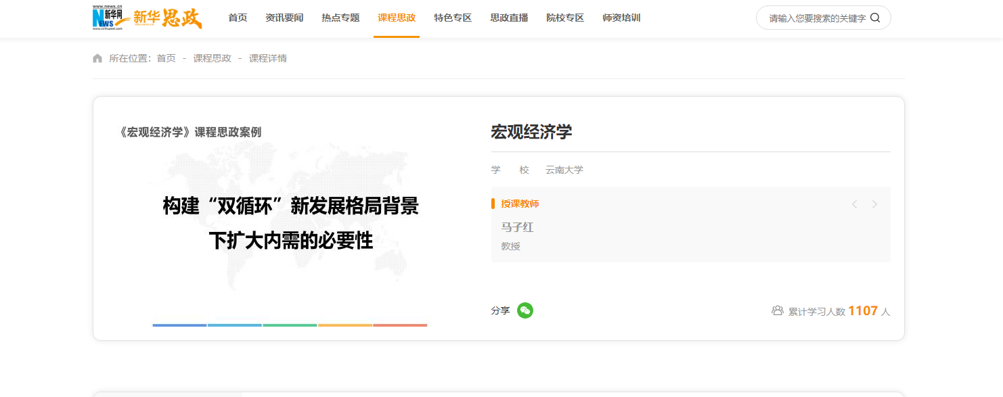Click the home breadcrumb icon
1003x397 pixels.
97,59
